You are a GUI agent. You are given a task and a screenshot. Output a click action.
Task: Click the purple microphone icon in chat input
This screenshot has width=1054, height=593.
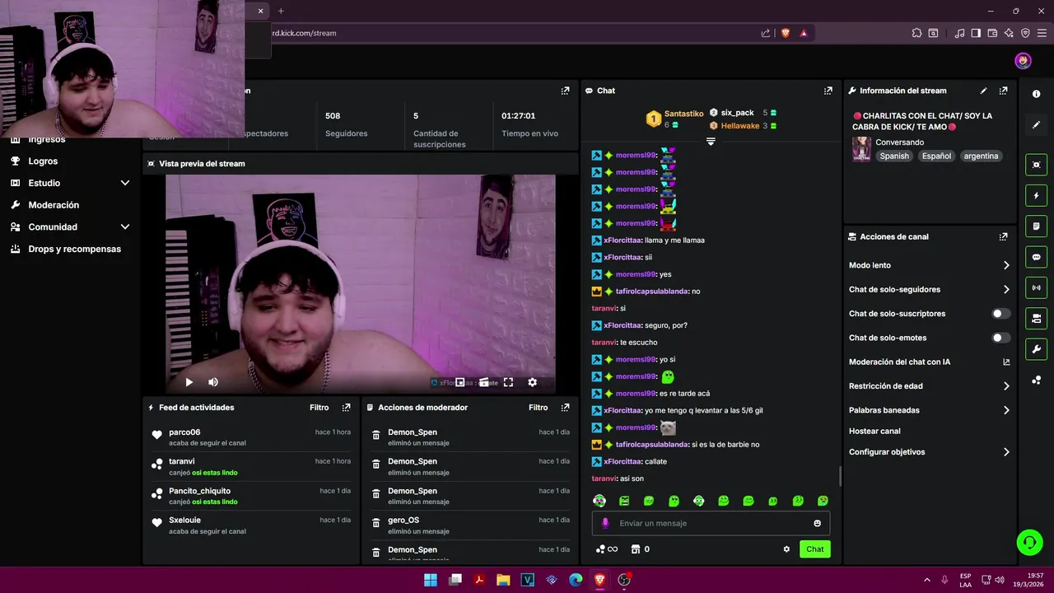point(605,523)
